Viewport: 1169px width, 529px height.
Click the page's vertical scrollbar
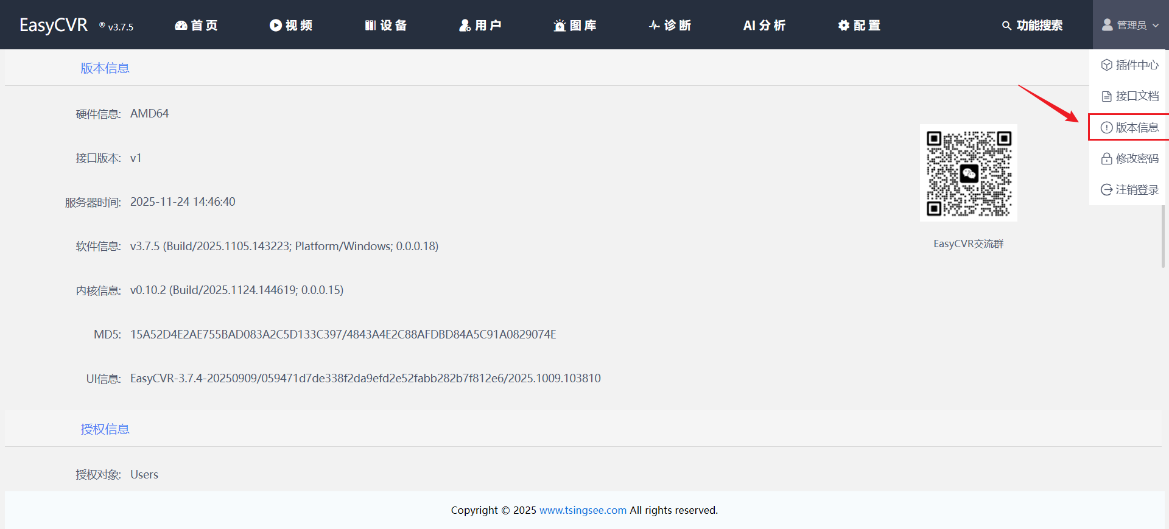click(1163, 236)
